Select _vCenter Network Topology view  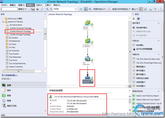pyautogui.click(x=20, y=31)
